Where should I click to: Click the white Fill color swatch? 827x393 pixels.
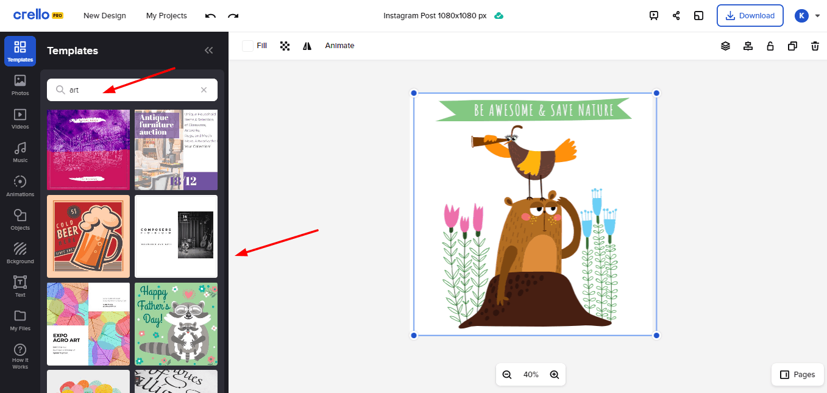coord(247,46)
